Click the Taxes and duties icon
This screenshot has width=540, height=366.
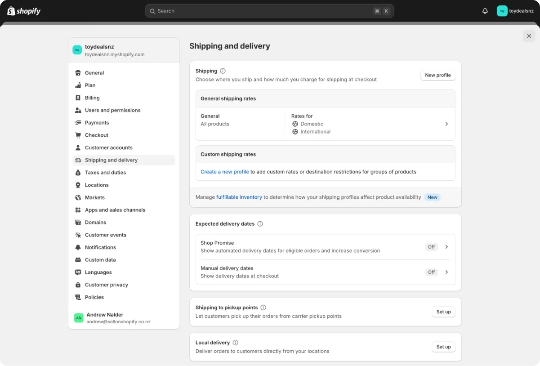pyautogui.click(x=78, y=173)
